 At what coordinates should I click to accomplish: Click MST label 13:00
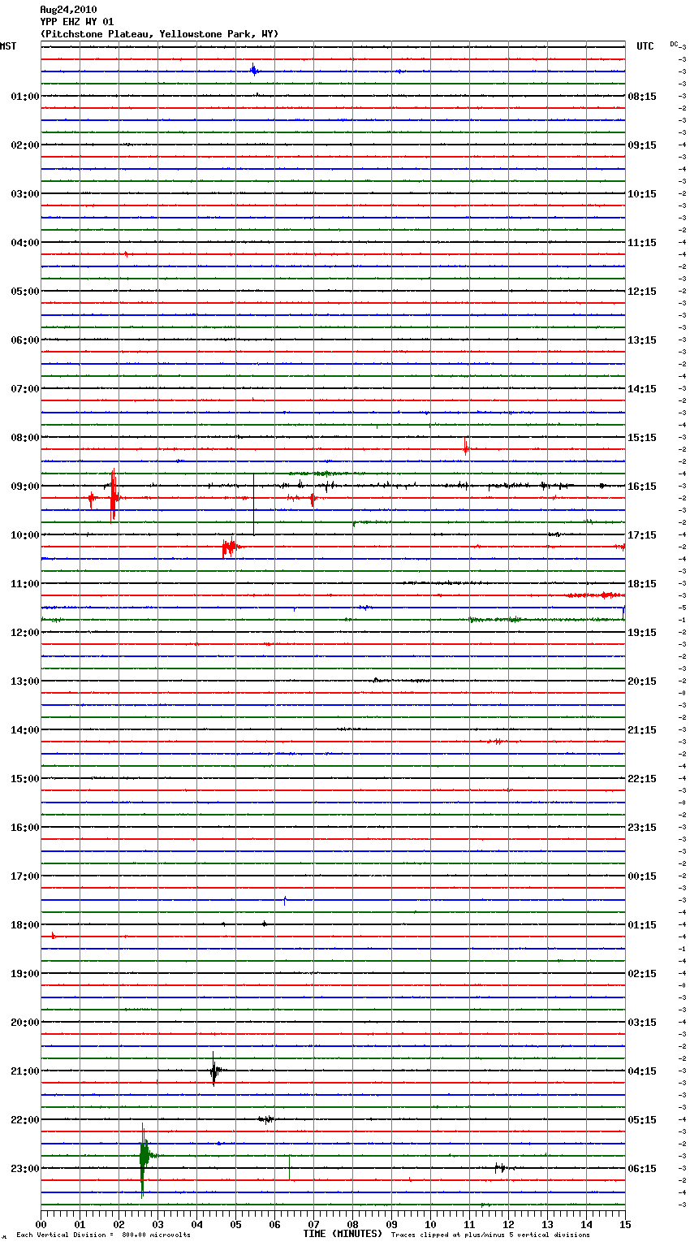[x=25, y=681]
